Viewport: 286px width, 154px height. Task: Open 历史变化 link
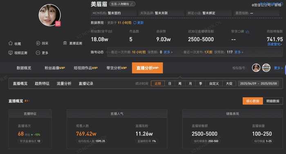click(x=275, y=45)
